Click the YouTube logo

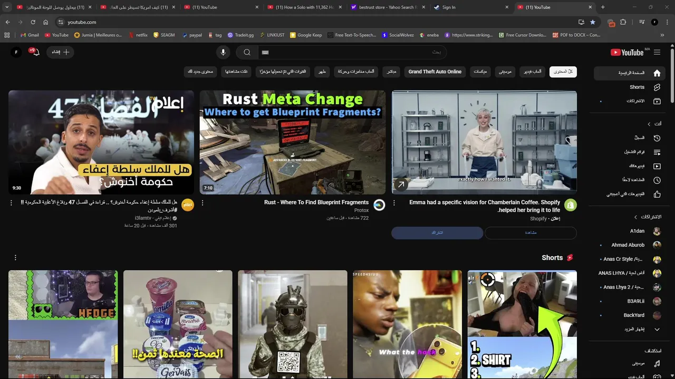tap(627, 52)
